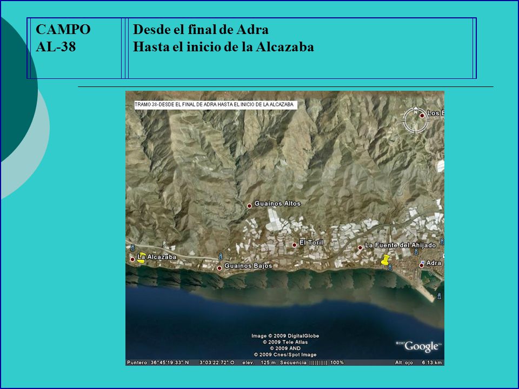Click the 'Desde el final de Adra' text

click(201, 29)
